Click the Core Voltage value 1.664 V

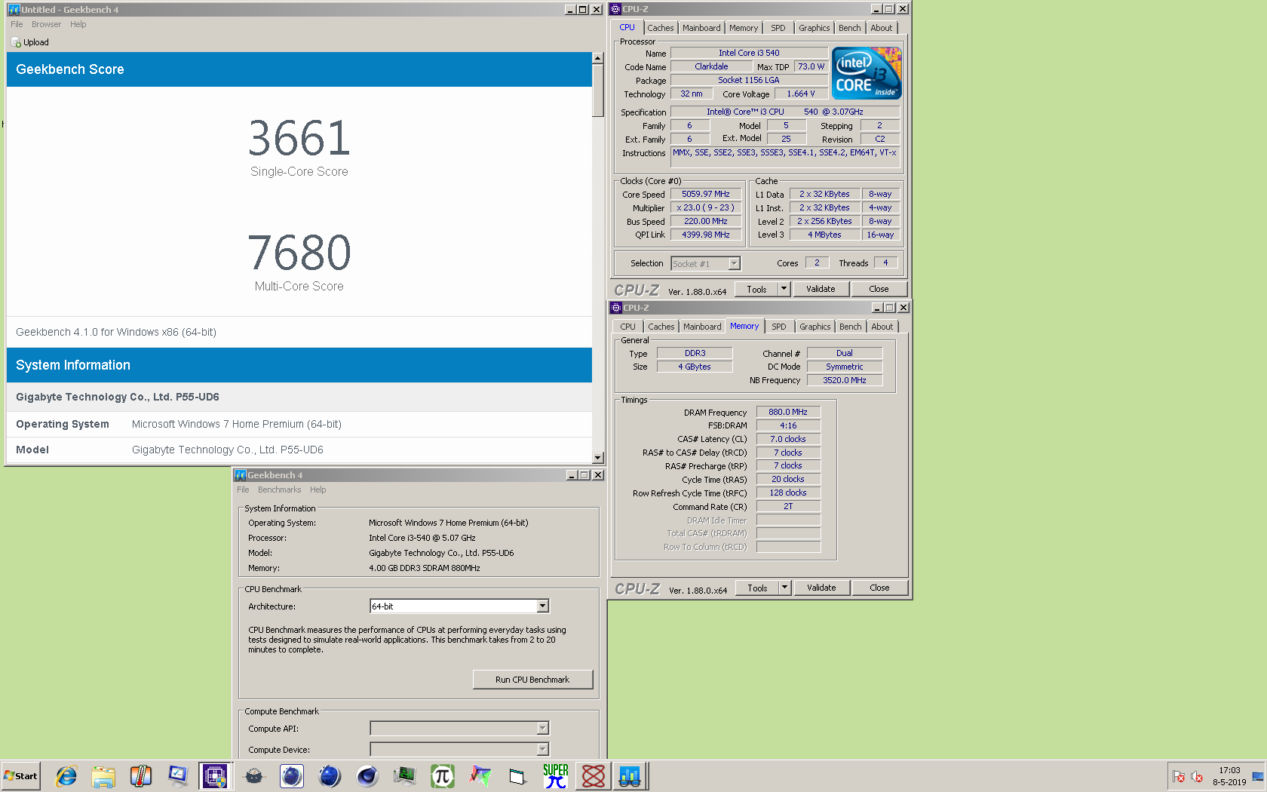[801, 94]
